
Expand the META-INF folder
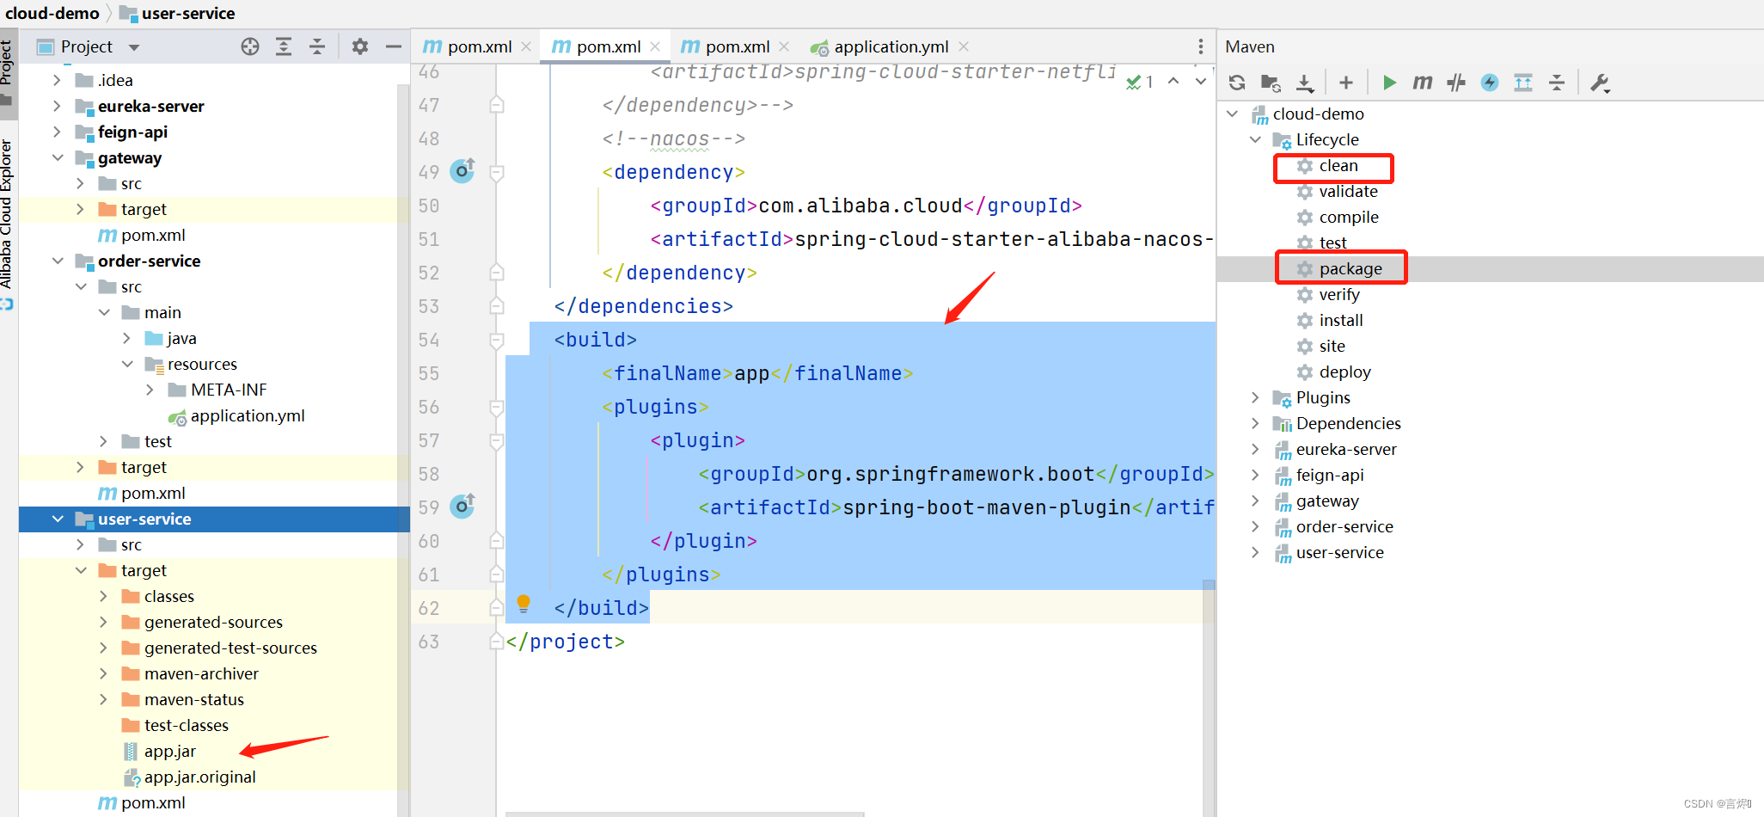pyautogui.click(x=150, y=390)
